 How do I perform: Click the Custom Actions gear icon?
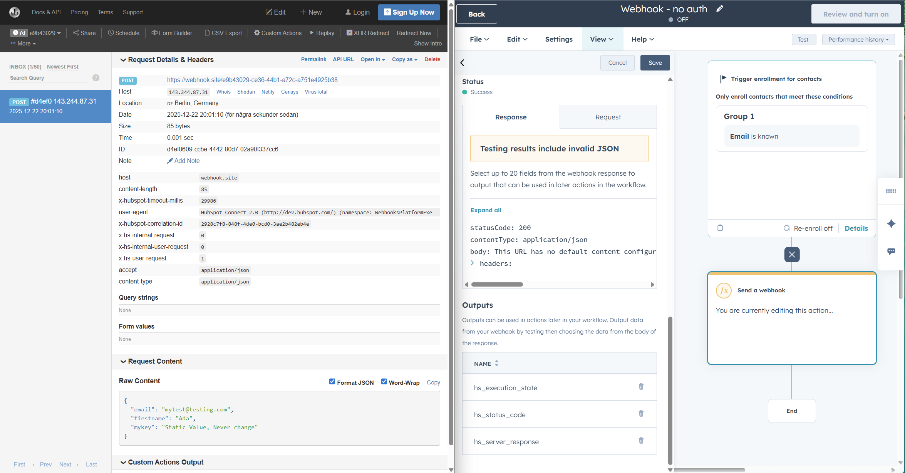click(256, 33)
